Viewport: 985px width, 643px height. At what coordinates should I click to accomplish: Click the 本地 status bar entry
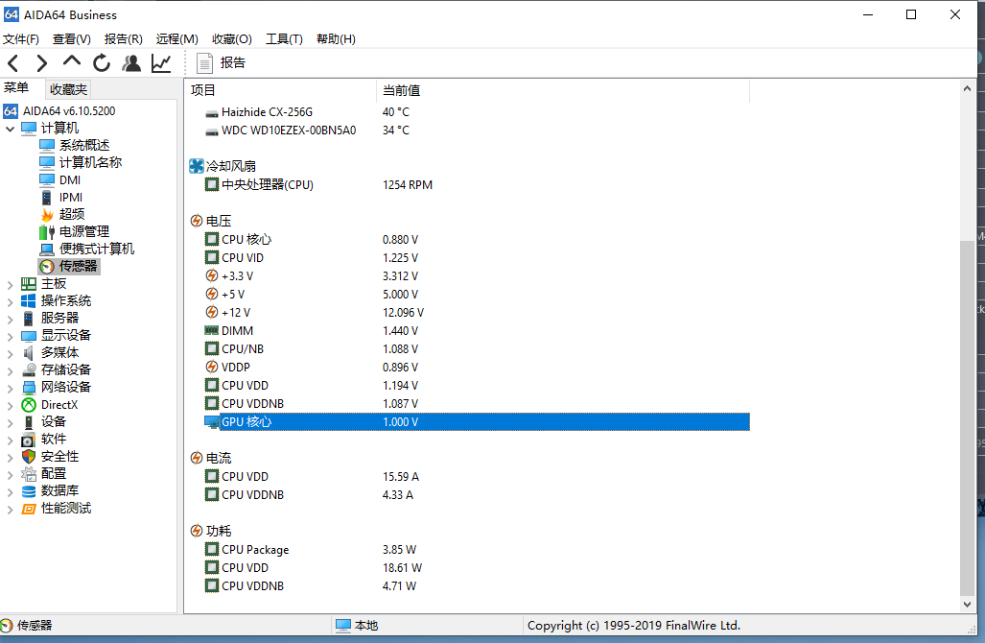click(x=357, y=626)
